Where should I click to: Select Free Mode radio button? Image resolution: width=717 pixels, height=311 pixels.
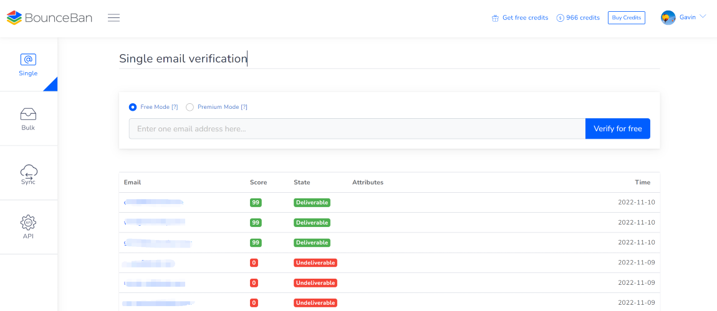[x=133, y=107]
